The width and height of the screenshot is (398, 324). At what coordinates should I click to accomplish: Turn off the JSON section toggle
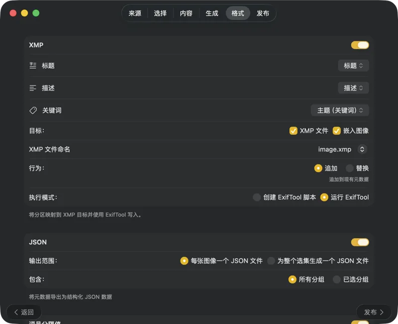(x=360, y=242)
